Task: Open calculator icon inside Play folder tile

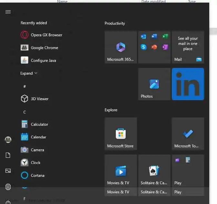Action: click(188, 160)
